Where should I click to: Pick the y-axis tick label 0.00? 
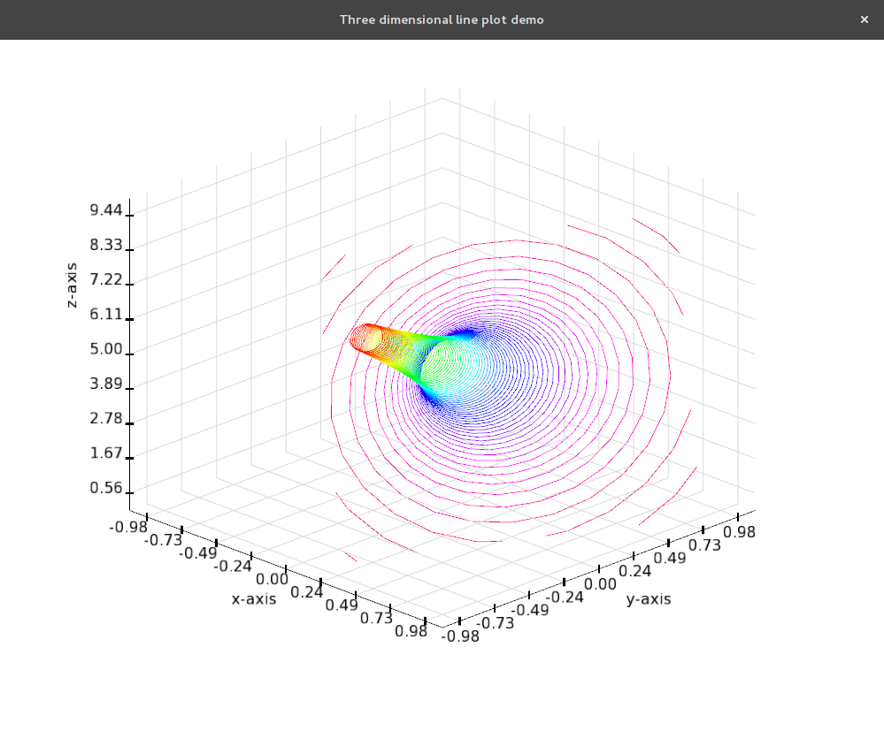point(601,584)
